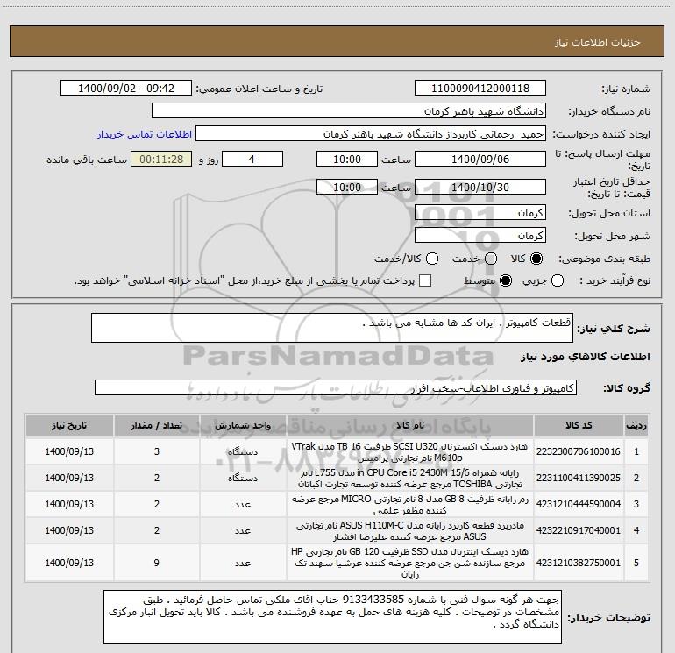The image size is (675, 653).
Task: Click item code 2232300706100016
Action: pos(579,451)
